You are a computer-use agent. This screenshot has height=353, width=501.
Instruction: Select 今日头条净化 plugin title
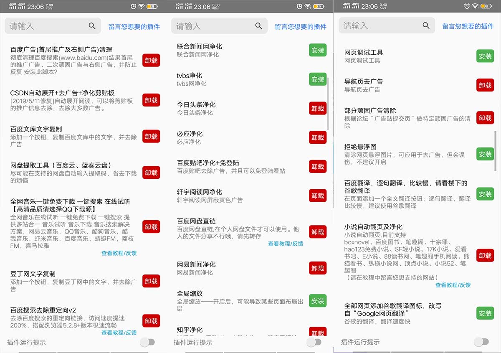click(196, 105)
